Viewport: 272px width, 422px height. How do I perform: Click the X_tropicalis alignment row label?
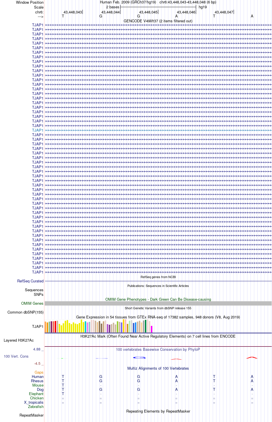34,403
